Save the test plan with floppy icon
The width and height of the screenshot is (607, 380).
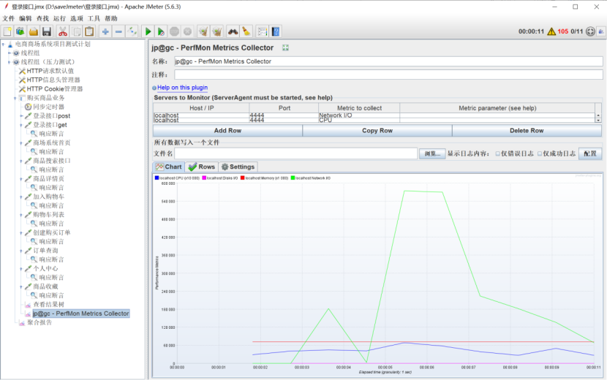point(47,31)
